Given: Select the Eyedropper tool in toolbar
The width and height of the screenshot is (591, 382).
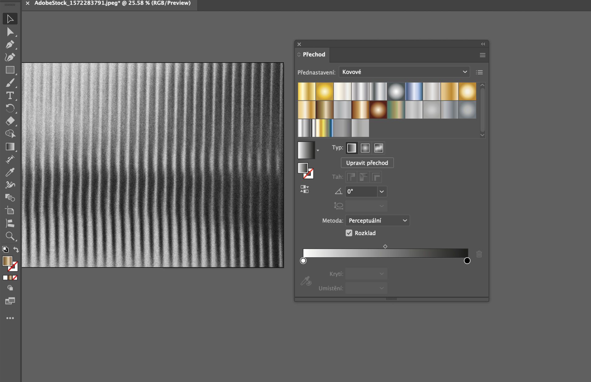Looking at the screenshot, I should [x=10, y=172].
